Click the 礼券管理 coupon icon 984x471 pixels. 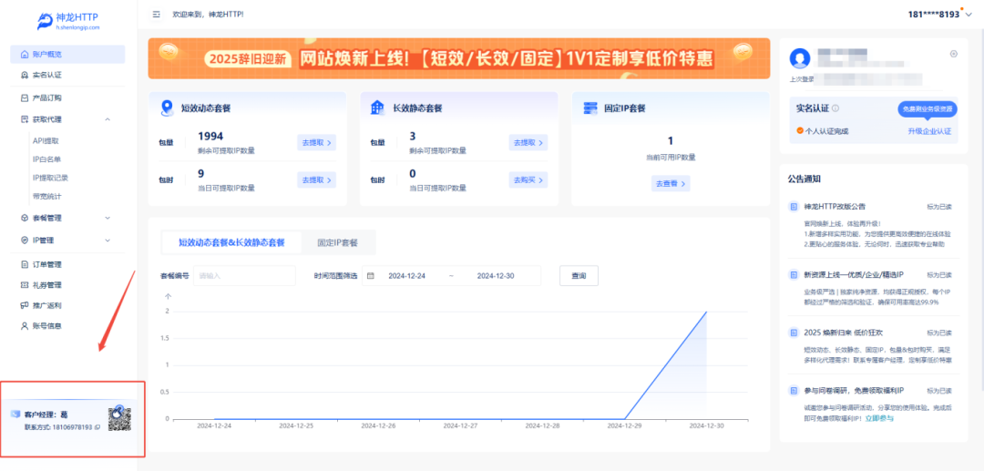pos(25,285)
